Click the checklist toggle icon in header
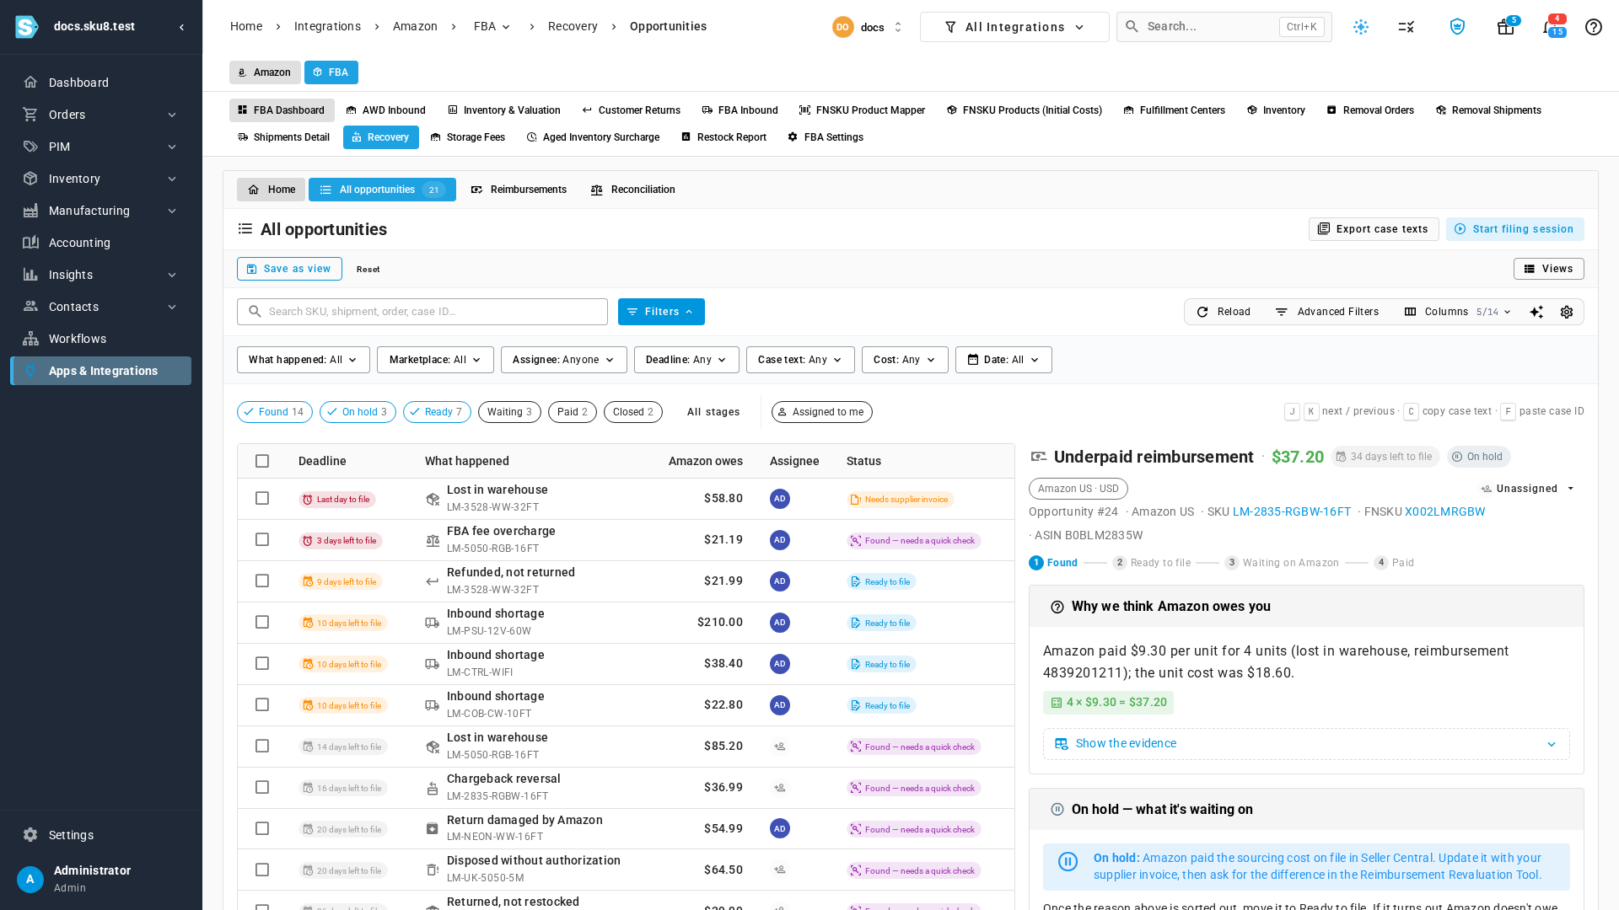The height and width of the screenshot is (910, 1619). (x=1406, y=27)
